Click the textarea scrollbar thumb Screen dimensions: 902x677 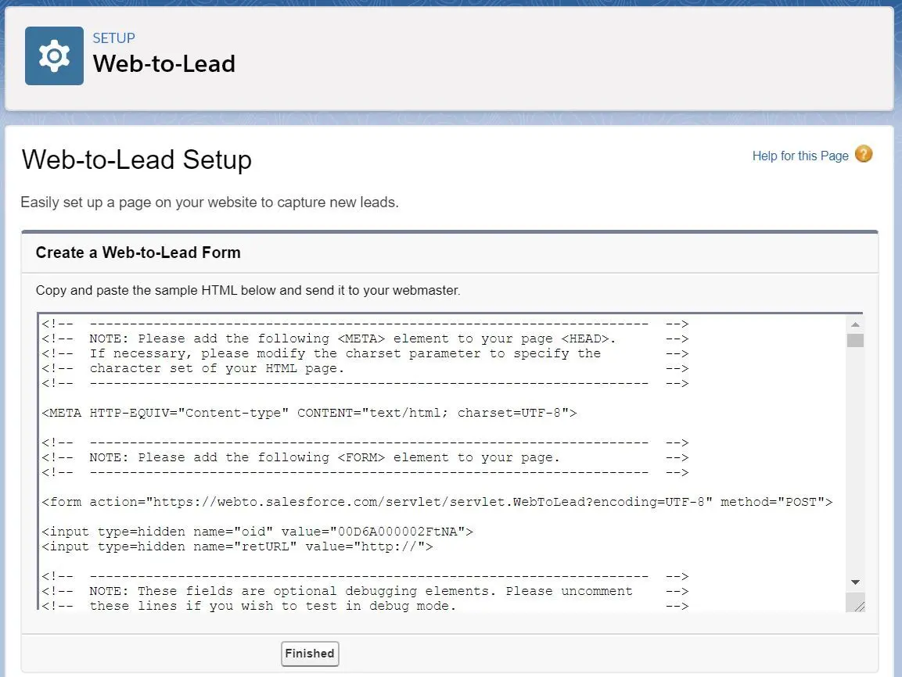(x=855, y=340)
